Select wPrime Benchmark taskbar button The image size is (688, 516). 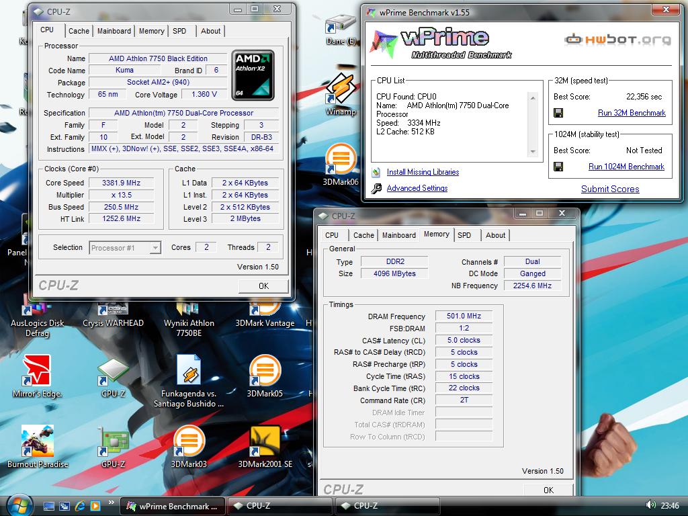pos(173,506)
